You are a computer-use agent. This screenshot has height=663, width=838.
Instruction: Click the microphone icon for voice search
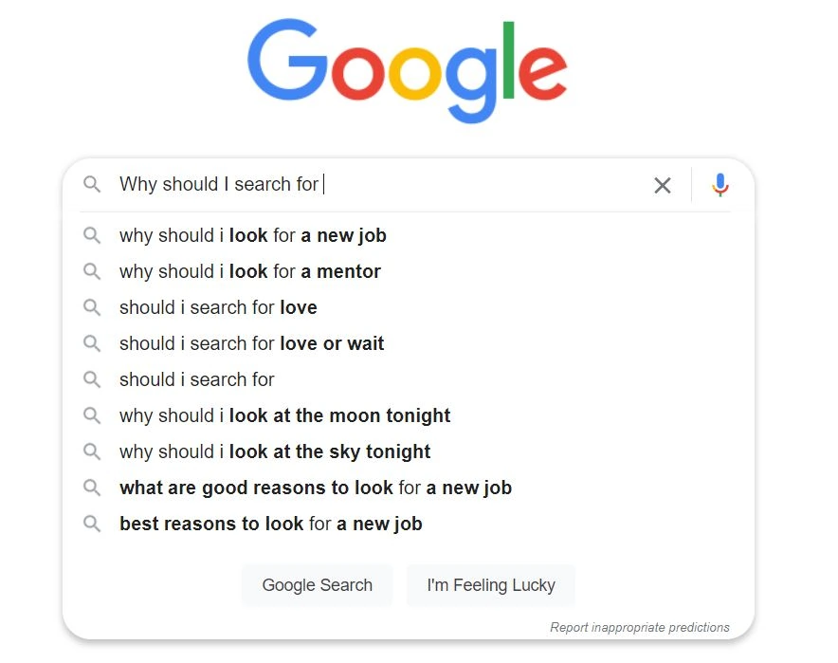720,185
